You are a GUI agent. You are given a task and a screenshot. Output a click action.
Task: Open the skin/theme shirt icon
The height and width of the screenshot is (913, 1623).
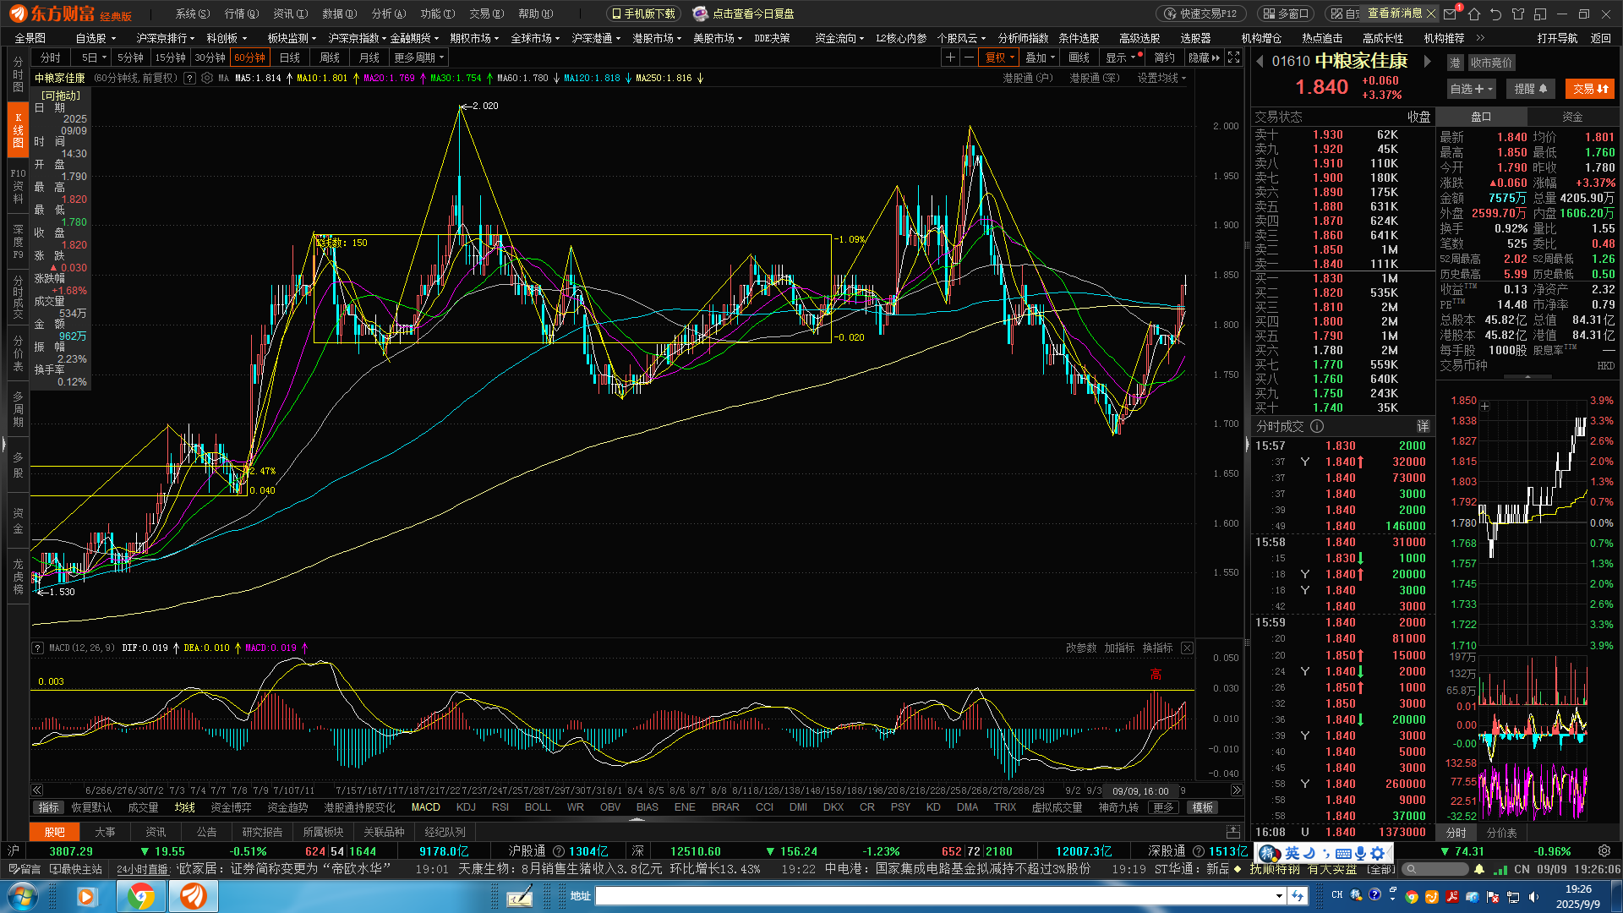point(1518,14)
